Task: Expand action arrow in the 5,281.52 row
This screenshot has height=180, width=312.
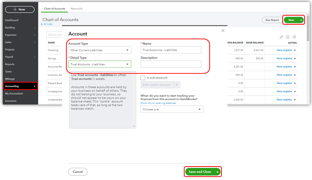Action: (x=295, y=67)
